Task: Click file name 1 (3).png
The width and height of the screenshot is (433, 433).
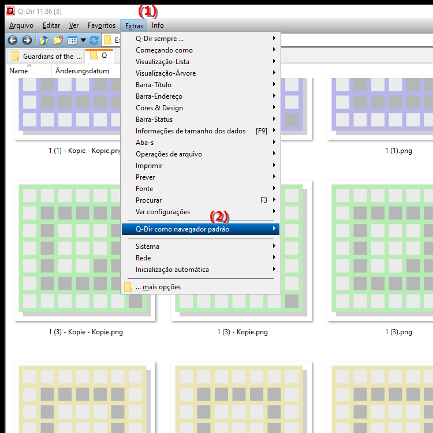Action: click(398, 332)
